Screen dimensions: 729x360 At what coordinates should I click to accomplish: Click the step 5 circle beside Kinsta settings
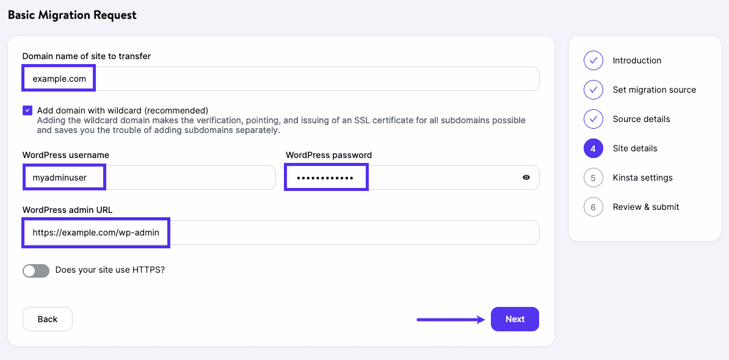coord(593,178)
